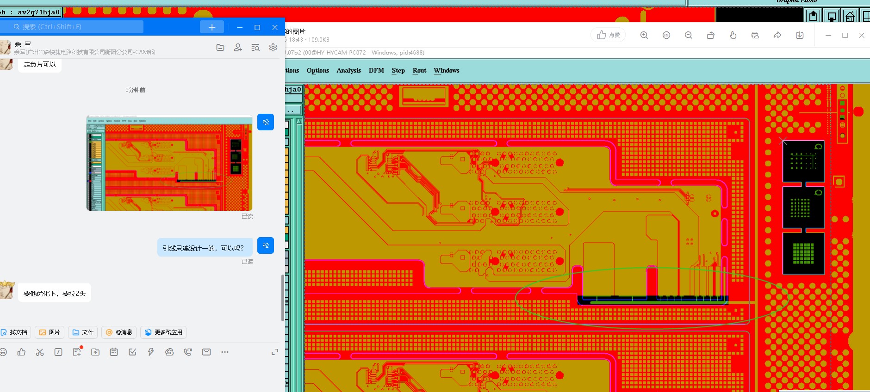Open the DFM menu

coord(376,71)
